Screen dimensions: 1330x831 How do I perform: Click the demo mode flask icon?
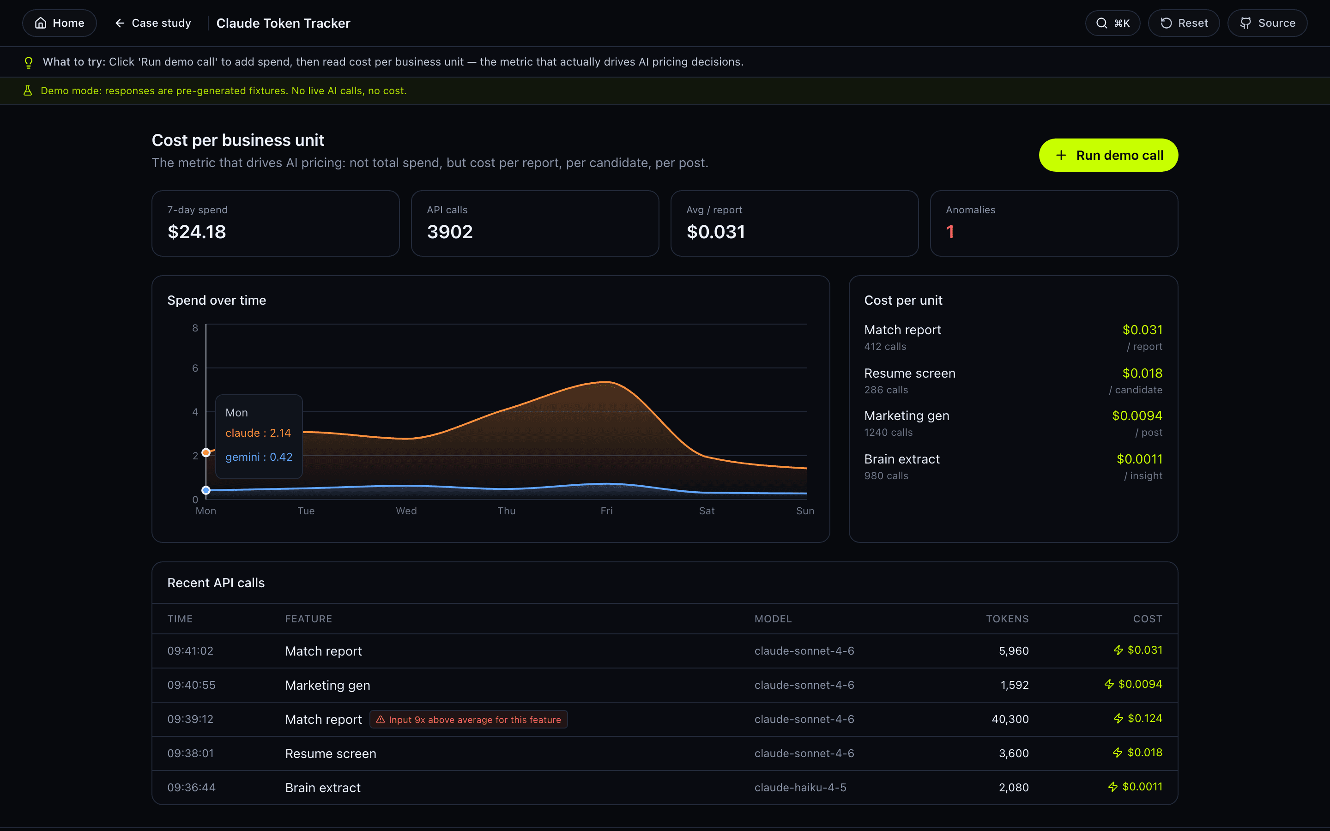28,90
